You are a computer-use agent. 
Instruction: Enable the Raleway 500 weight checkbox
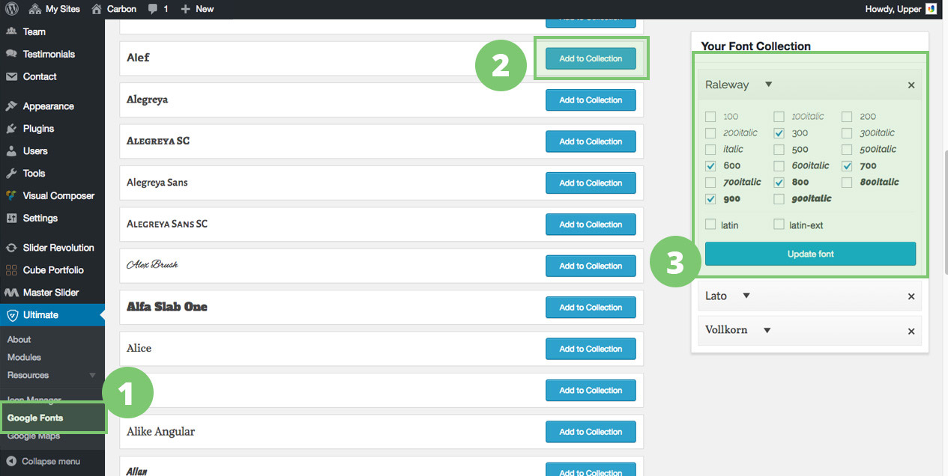click(x=779, y=150)
